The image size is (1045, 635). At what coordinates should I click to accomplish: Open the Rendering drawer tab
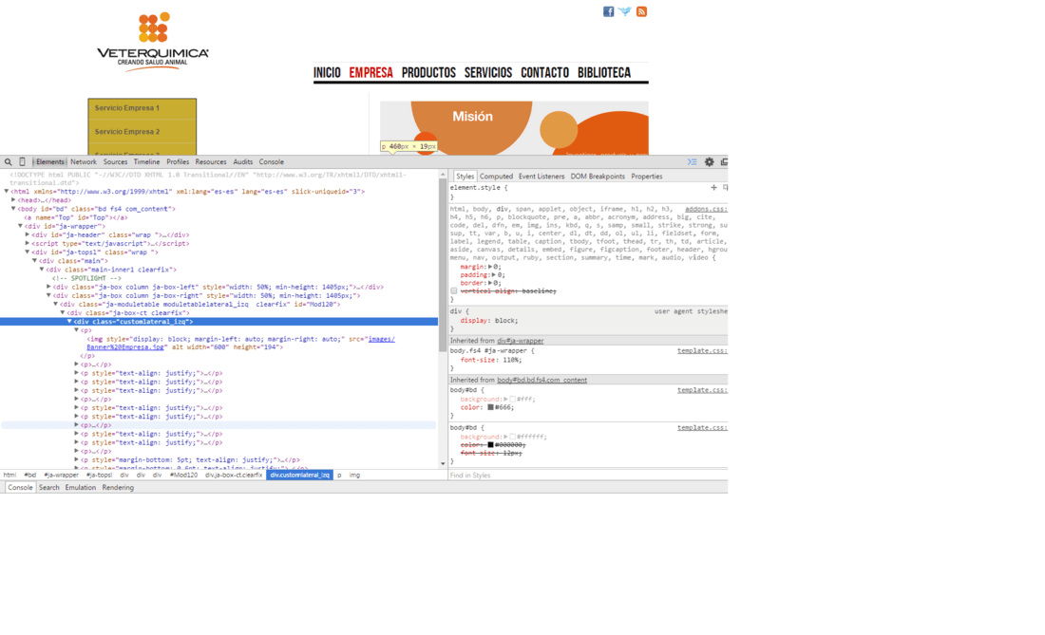coord(118,487)
